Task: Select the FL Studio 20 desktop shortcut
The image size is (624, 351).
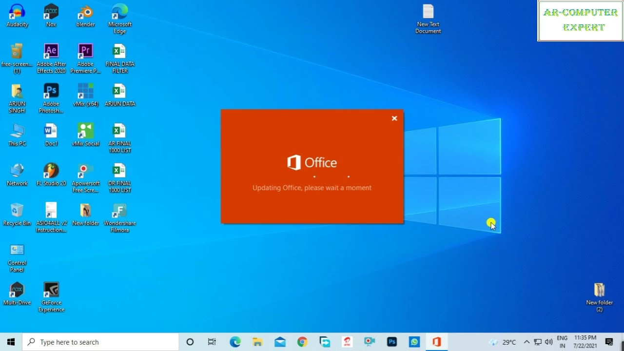Action: (51, 175)
